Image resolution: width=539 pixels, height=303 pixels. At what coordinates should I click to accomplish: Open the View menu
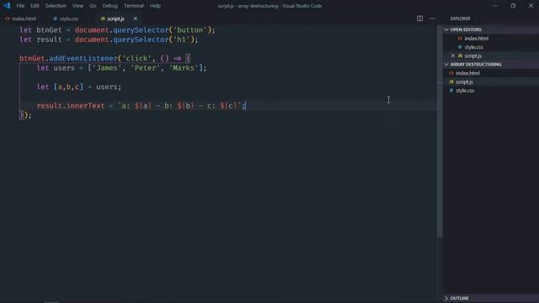click(x=77, y=6)
